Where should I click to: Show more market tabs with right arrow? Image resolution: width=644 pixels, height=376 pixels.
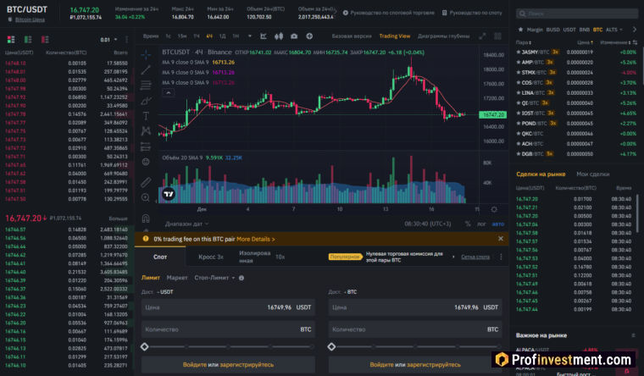tap(635, 30)
